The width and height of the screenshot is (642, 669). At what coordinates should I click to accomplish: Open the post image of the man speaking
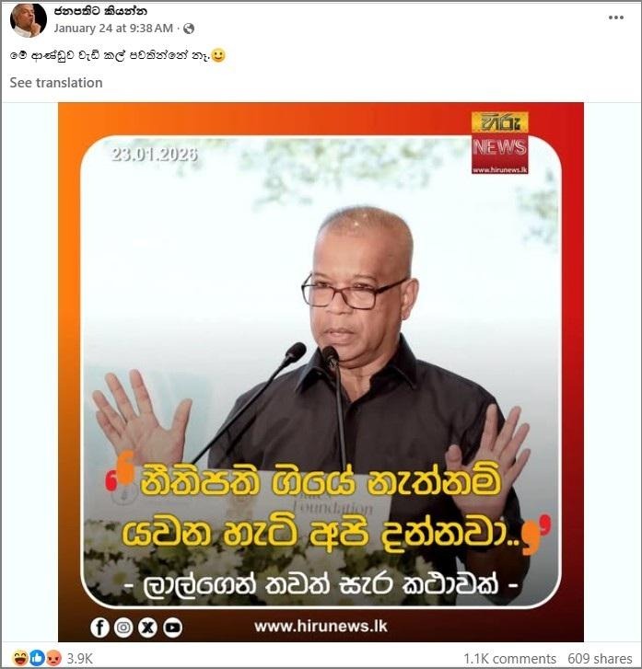(321, 372)
